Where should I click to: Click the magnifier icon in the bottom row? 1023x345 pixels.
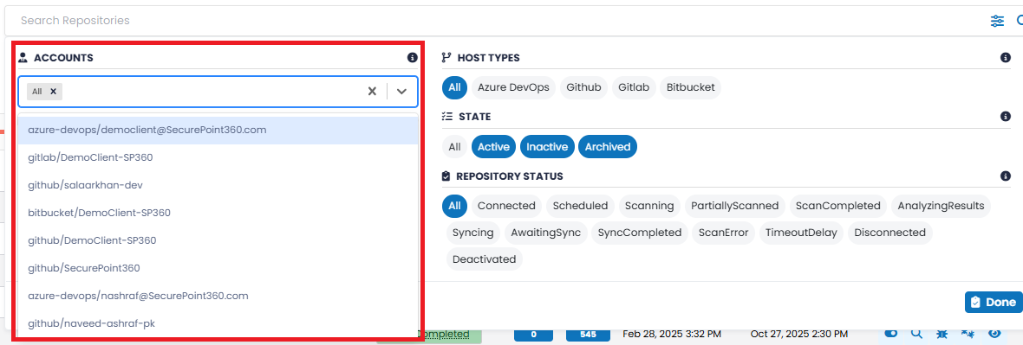pos(916,334)
